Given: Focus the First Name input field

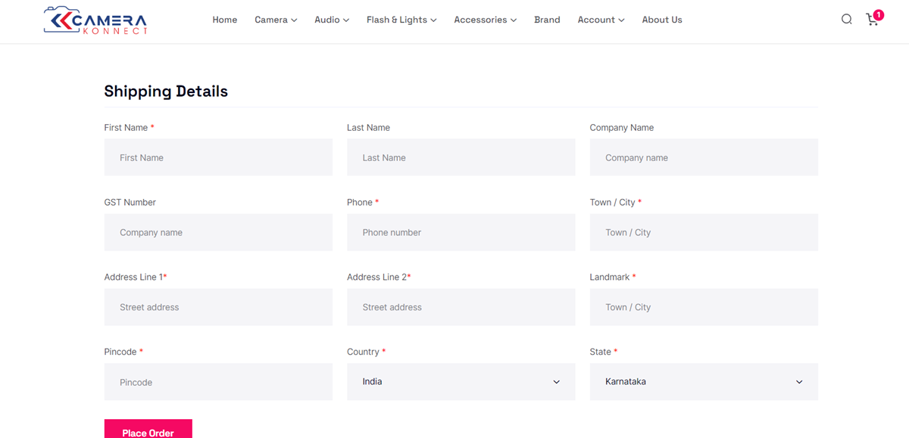Looking at the screenshot, I should tap(218, 157).
